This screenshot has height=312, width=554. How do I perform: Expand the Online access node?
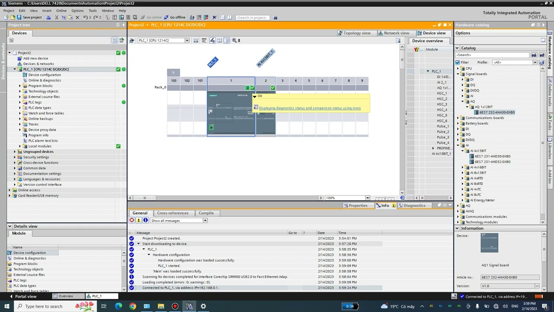point(9,190)
